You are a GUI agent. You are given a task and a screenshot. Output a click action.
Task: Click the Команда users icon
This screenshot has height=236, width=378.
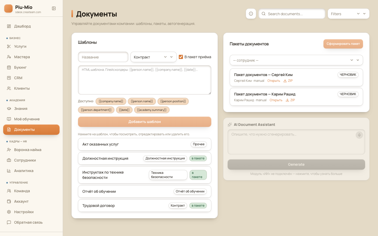pos(9,191)
